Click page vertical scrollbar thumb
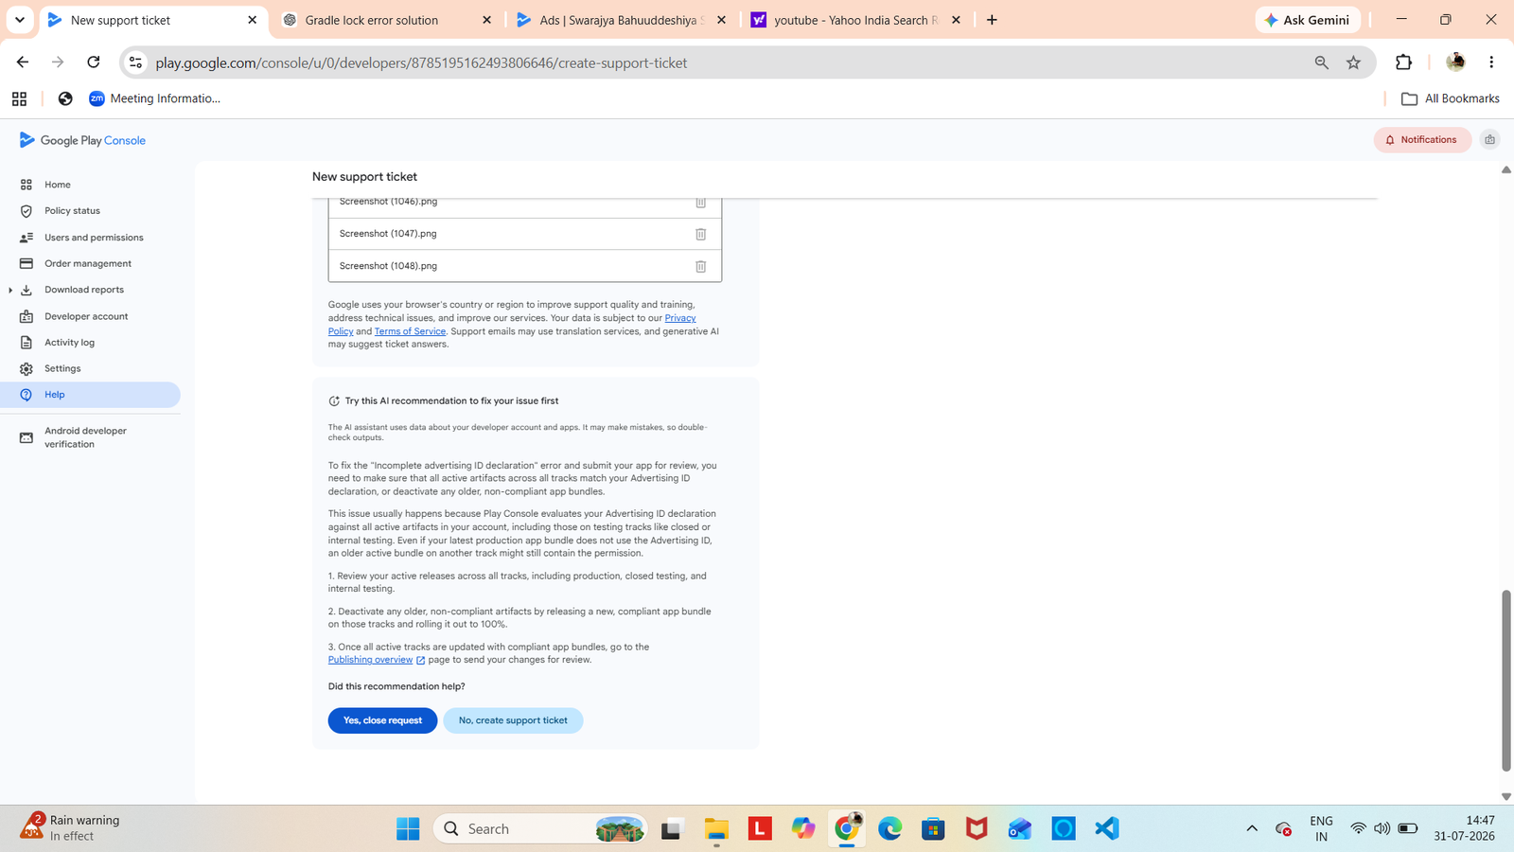 coord(1506,681)
